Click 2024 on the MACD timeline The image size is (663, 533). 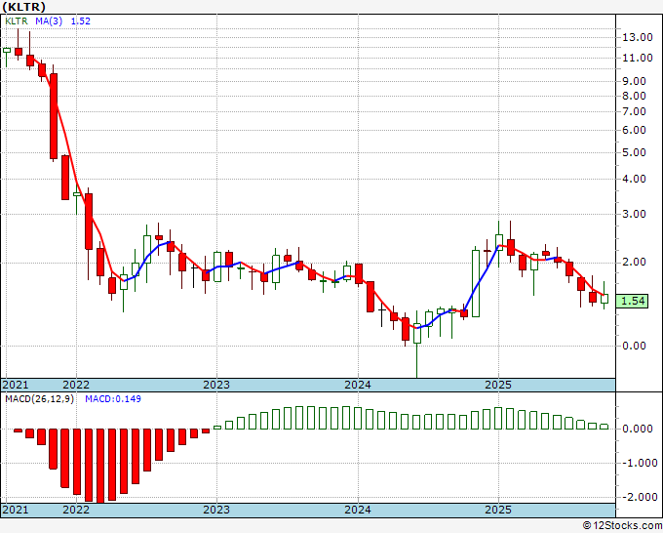coord(358,510)
